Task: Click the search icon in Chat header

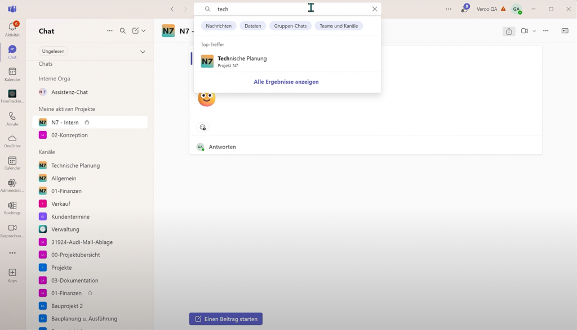Action: (x=122, y=31)
